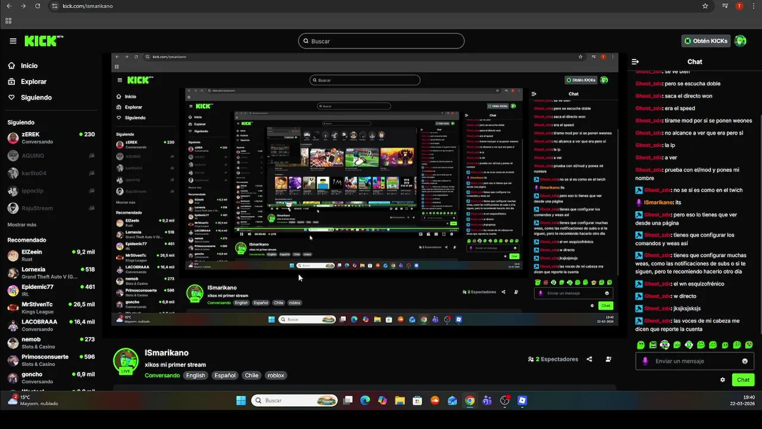Open the Chrome profile T avatar

(x=739, y=6)
